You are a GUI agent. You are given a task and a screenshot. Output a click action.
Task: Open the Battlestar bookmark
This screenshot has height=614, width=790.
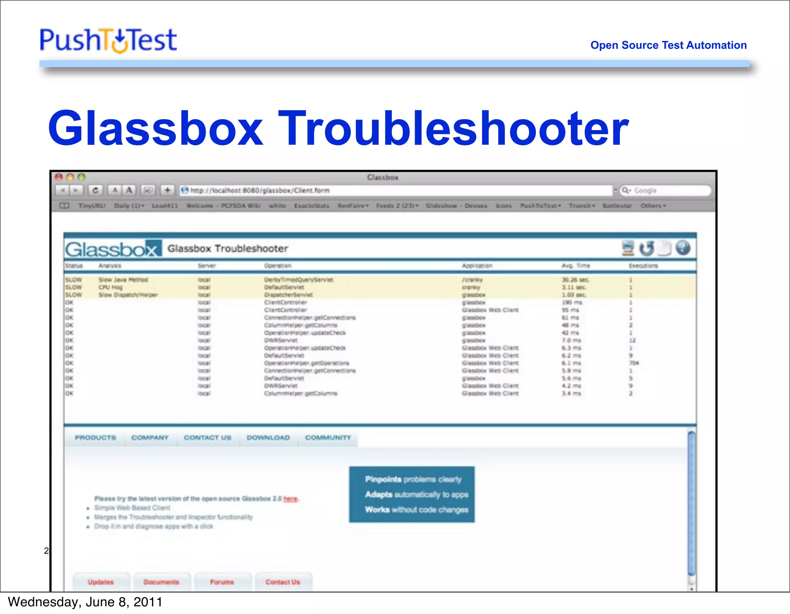[617, 206]
